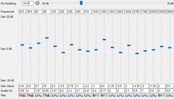Click the peak filter icon for 325 Hz band
Screen dimensions: 174x99
tap(71, 95)
